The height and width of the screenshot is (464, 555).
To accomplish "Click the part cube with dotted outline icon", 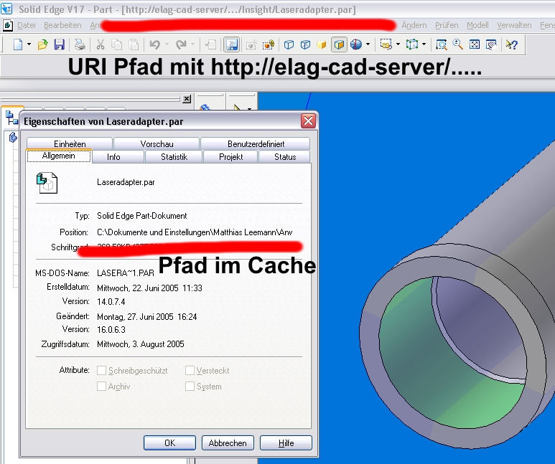I will pos(252,45).
